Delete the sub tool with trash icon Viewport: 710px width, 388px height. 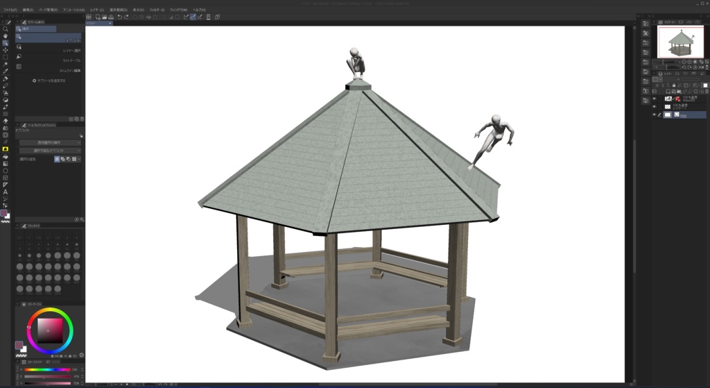click(82, 119)
